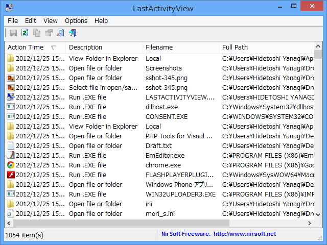Screen dimensions: 327x245
Task: Click the exe icon in WIN32UPLOADER3.EXE row
Action: [x=10, y=194]
